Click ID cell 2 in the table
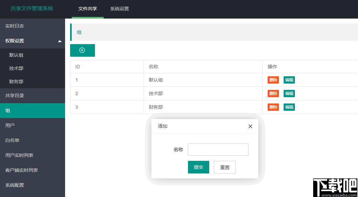The image size is (358, 197). click(107, 94)
